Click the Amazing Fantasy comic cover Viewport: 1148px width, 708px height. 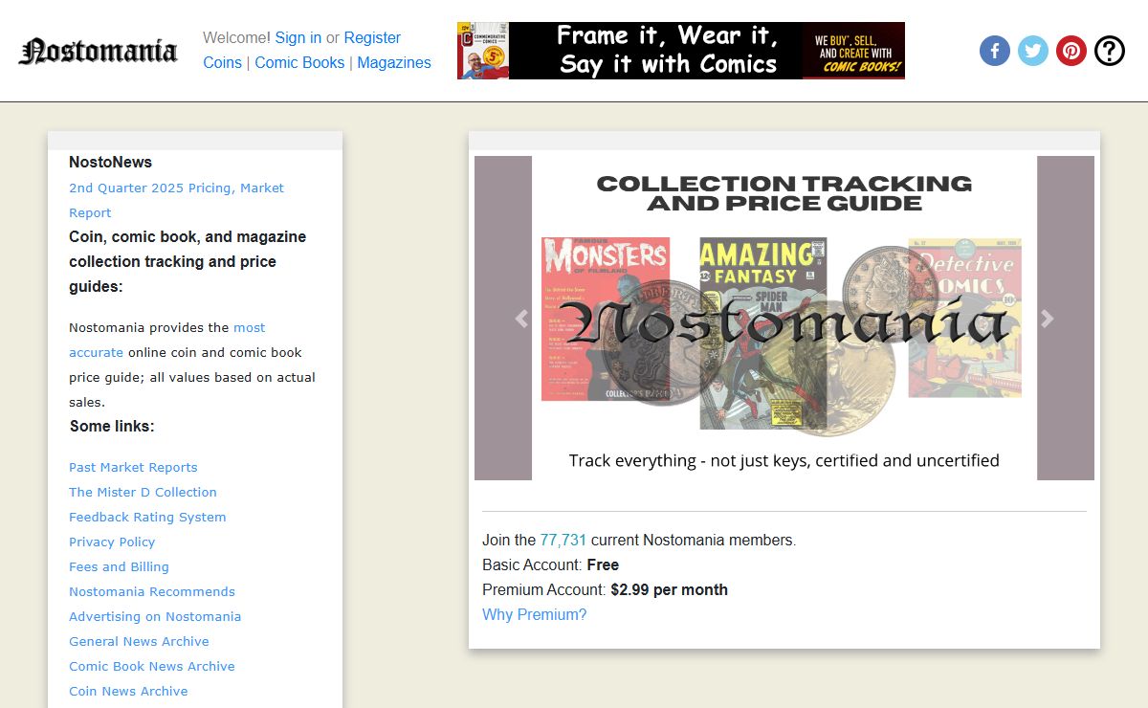(763, 333)
